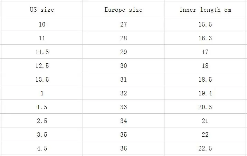247x156 pixels.
Task: Select the inner length cell showing 16.3
Action: click(x=205, y=38)
